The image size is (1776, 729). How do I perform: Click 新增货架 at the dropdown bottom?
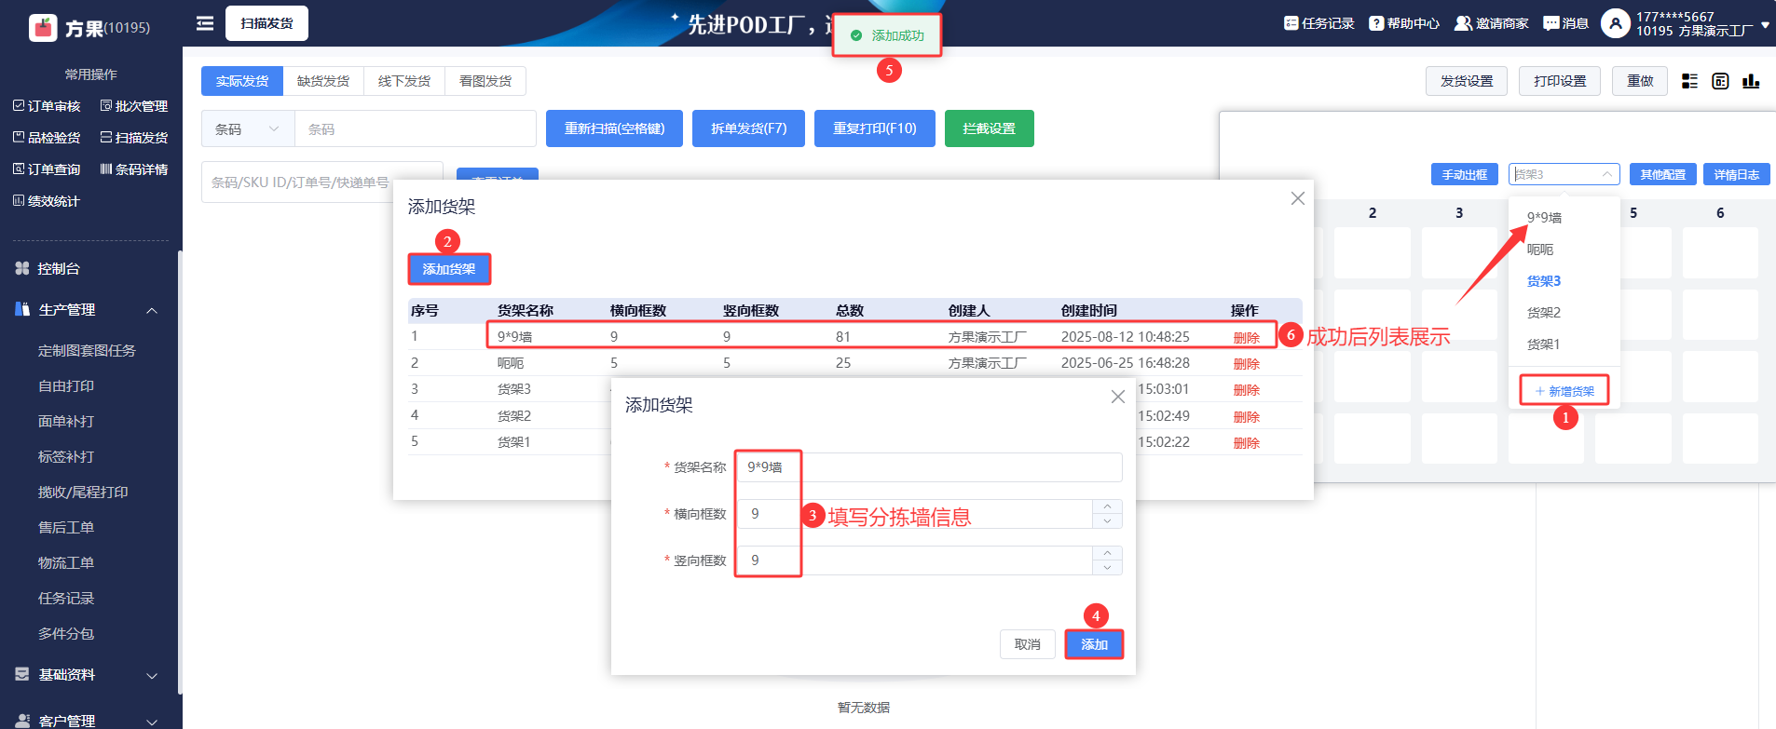click(1564, 391)
